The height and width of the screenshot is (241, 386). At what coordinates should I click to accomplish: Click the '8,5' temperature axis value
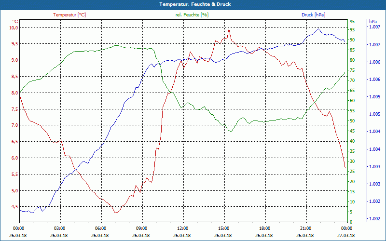coord(15,77)
